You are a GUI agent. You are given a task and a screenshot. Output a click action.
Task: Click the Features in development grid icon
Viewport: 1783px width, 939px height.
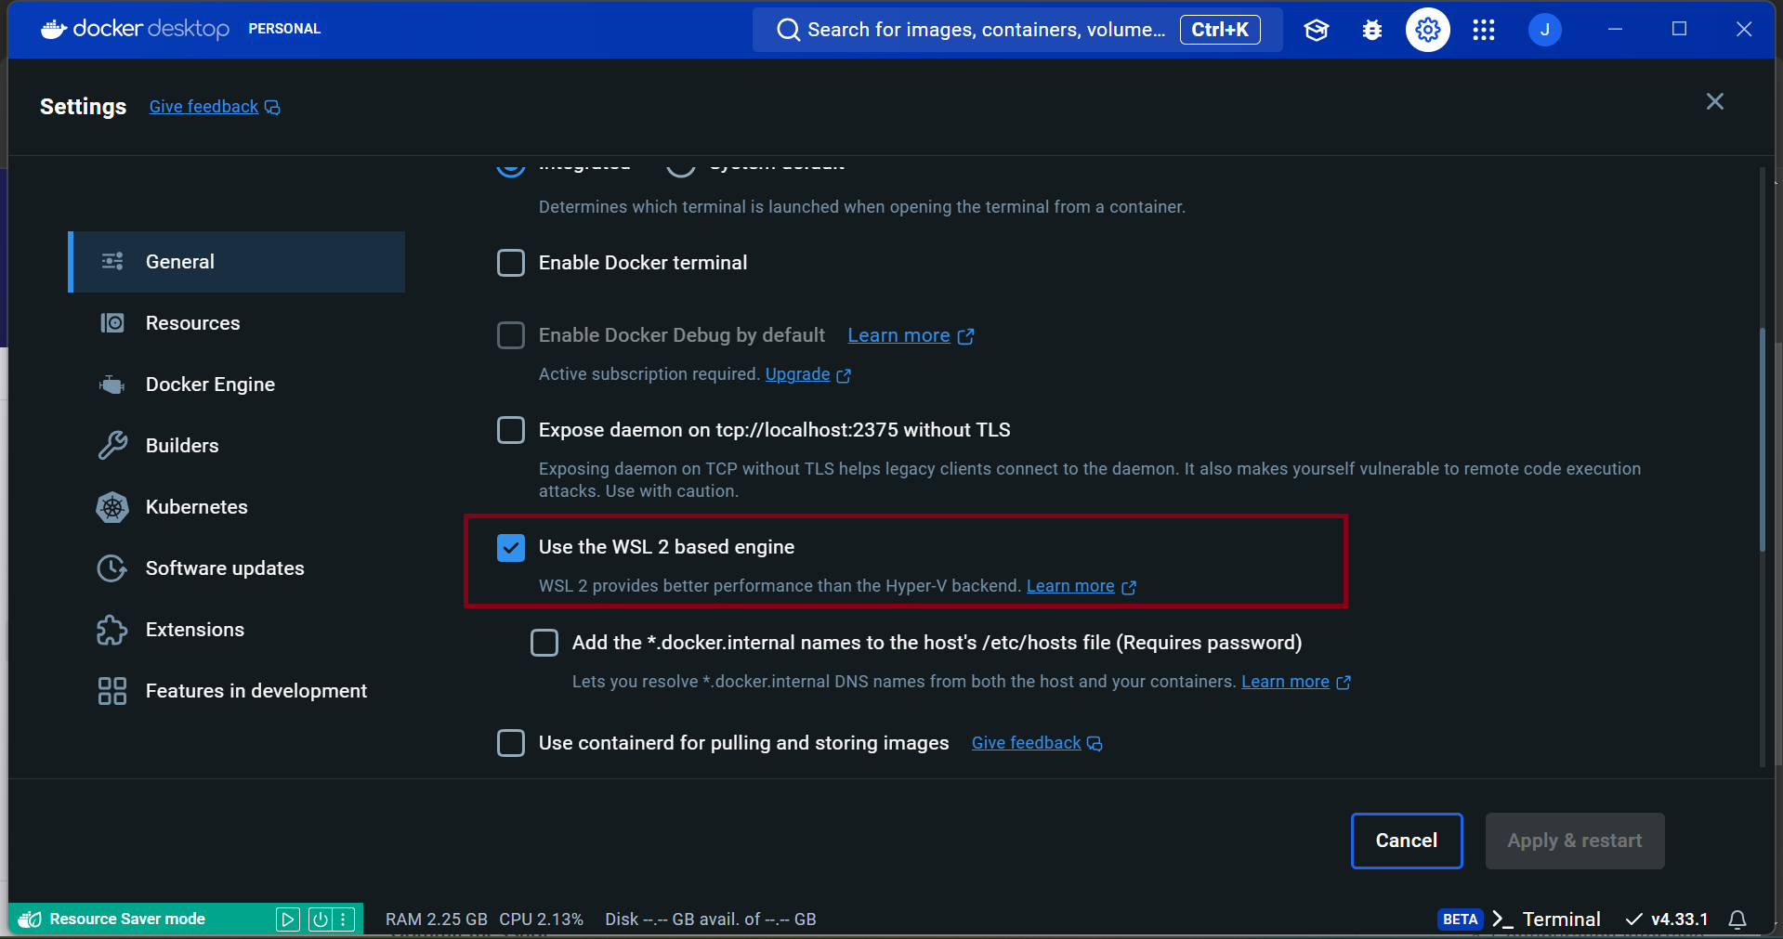tap(112, 691)
